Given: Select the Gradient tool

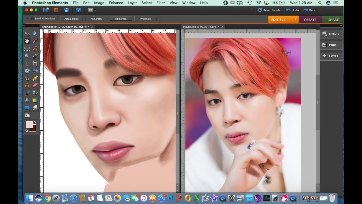Looking at the screenshot, I should point(35,100).
